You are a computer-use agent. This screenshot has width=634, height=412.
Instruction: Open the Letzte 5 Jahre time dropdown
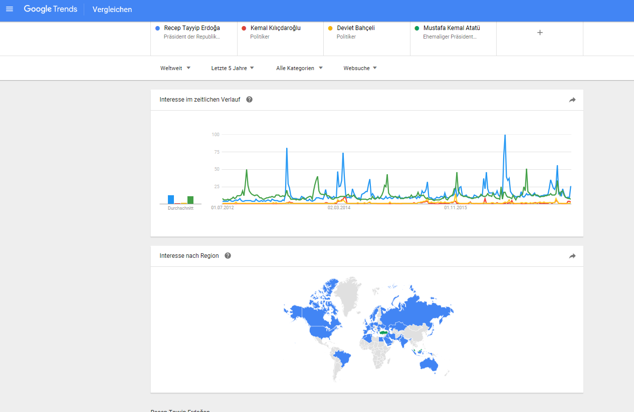click(233, 68)
